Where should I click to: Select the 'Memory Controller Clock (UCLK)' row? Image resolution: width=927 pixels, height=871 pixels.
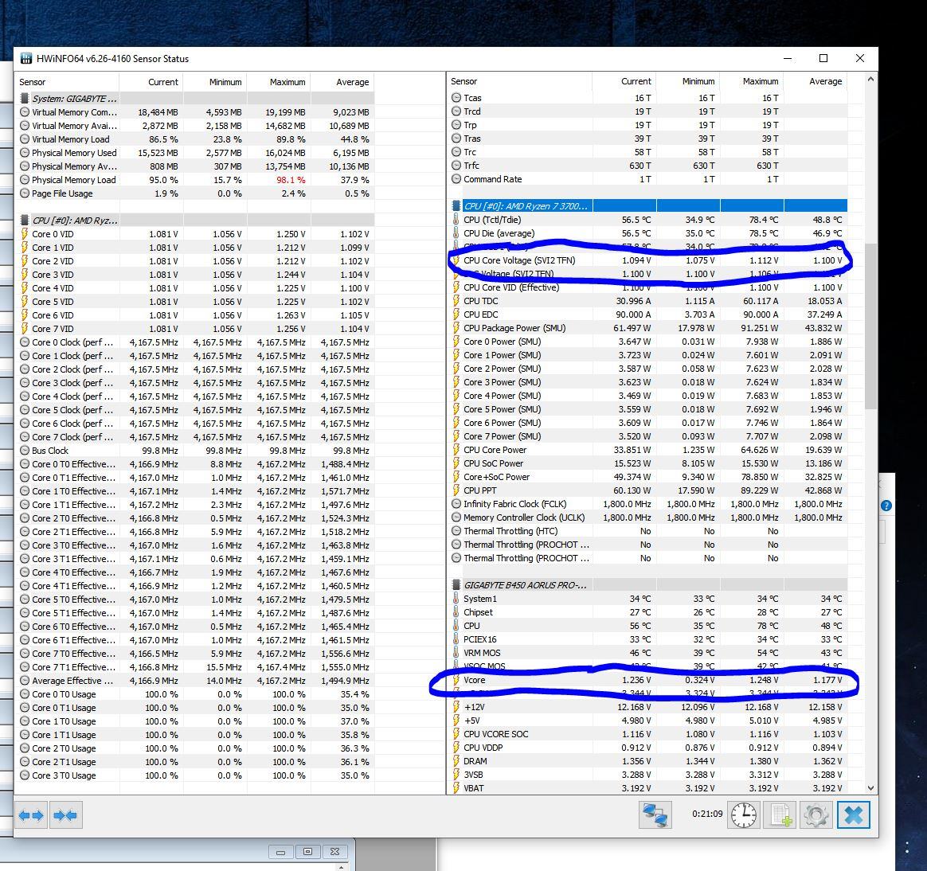point(648,518)
